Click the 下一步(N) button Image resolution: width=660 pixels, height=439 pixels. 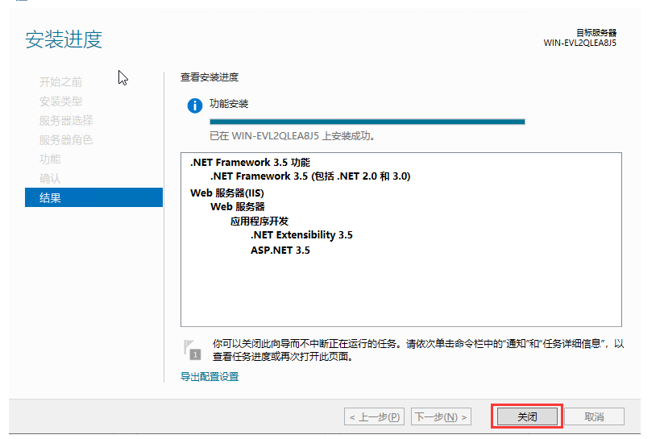tap(440, 417)
